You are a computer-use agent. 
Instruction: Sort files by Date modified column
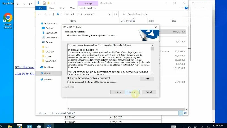pos(128,21)
